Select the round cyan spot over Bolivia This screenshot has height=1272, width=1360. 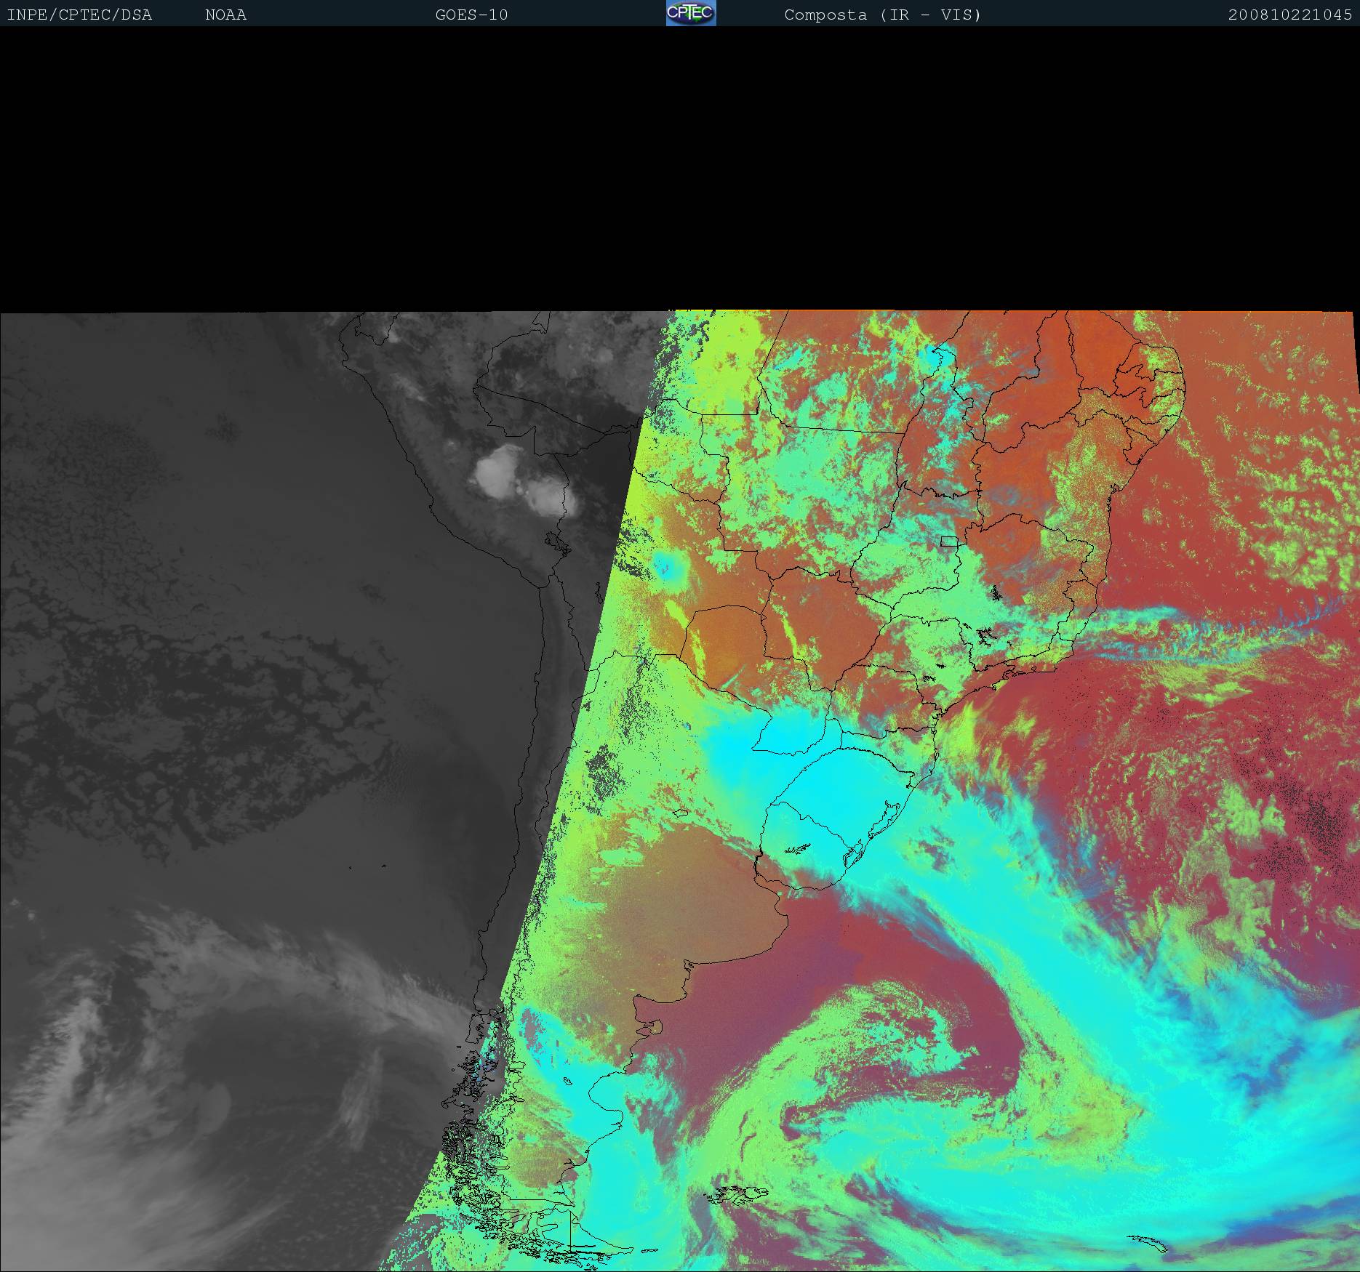(x=665, y=565)
